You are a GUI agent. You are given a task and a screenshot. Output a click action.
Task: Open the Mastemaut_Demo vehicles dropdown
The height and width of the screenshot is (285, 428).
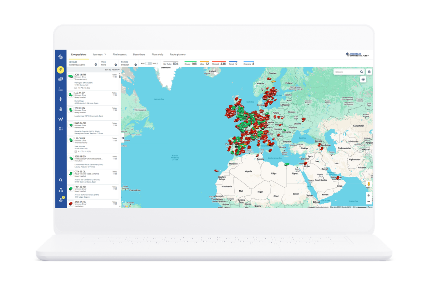tap(95, 64)
